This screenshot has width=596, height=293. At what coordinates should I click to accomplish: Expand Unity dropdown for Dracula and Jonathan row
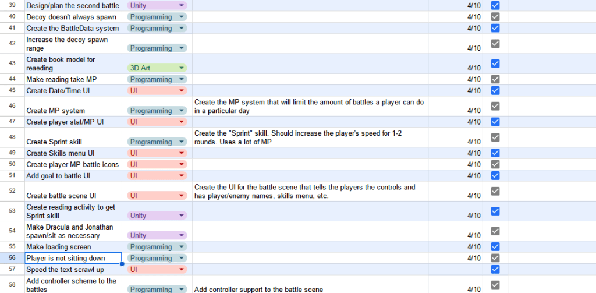point(182,235)
